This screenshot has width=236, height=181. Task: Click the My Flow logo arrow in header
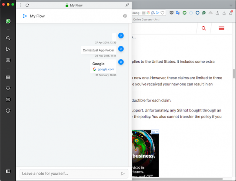click(x=25, y=16)
